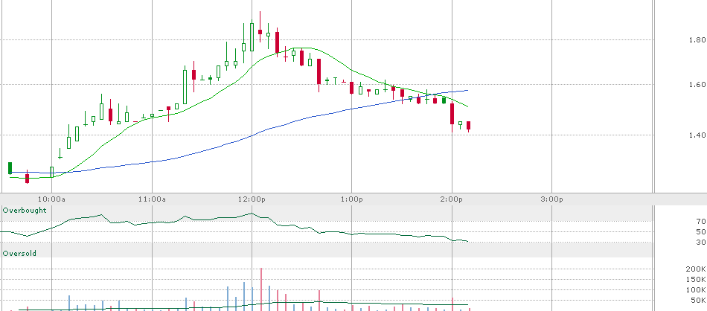Click the solid green candlestick at chart start
This screenshot has width=707, height=311.
pyautogui.click(x=10, y=168)
